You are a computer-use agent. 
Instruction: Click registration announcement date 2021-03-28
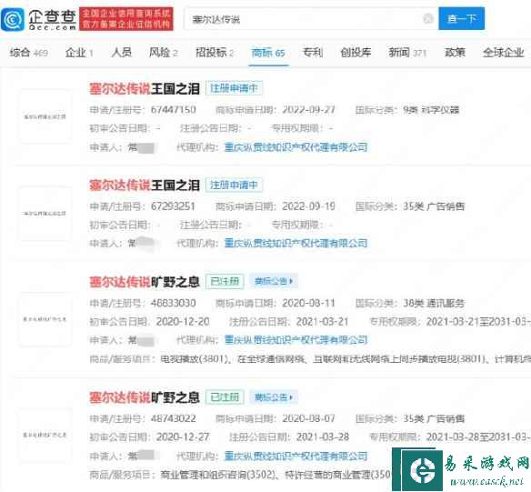[x=323, y=437]
